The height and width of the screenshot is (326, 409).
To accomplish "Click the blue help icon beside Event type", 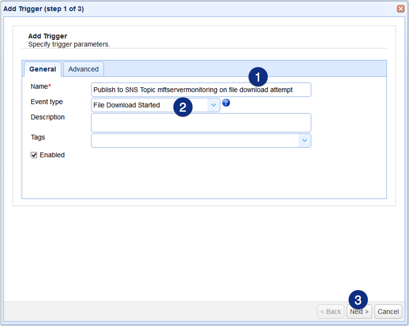I will point(227,103).
